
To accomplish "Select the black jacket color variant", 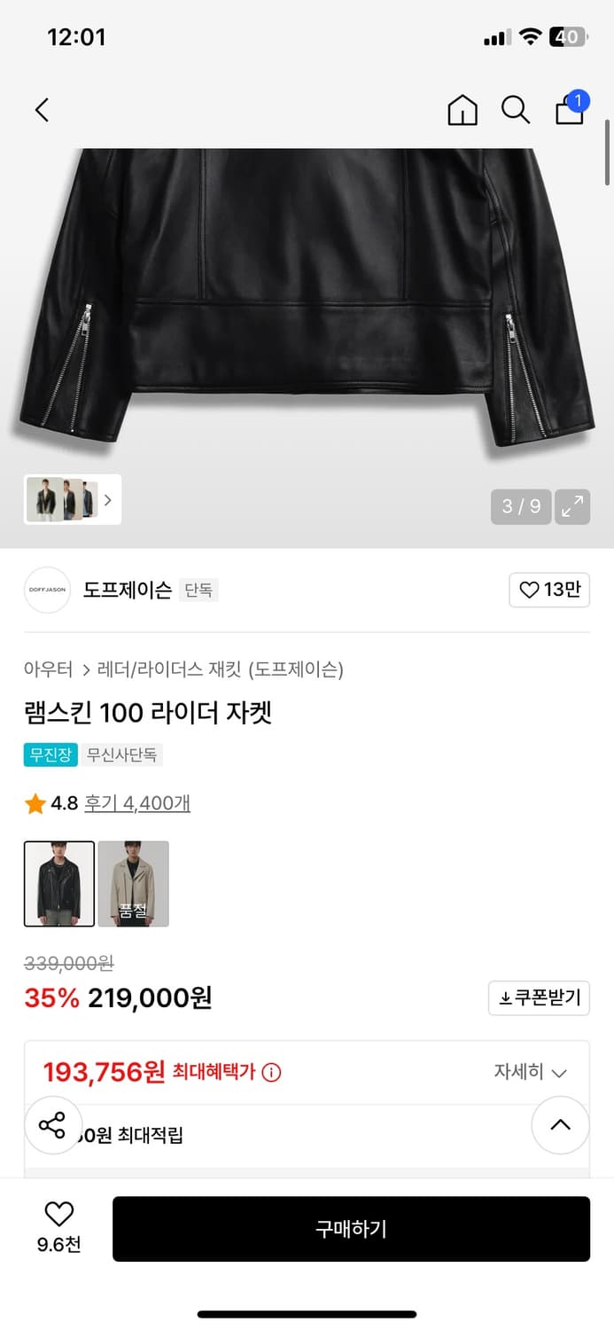I will point(58,884).
